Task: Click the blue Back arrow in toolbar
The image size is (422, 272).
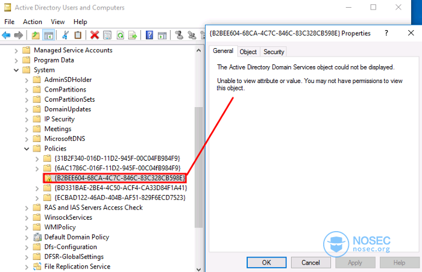Action: point(6,36)
